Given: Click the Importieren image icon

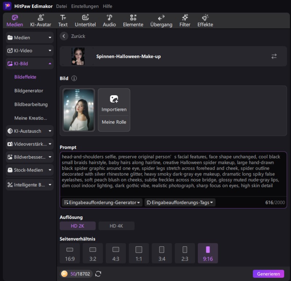Looking at the screenshot, I should (x=114, y=99).
